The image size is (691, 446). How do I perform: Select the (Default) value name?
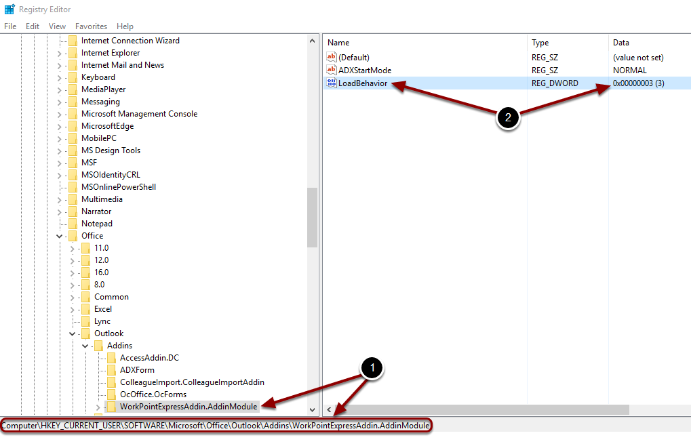coord(354,57)
